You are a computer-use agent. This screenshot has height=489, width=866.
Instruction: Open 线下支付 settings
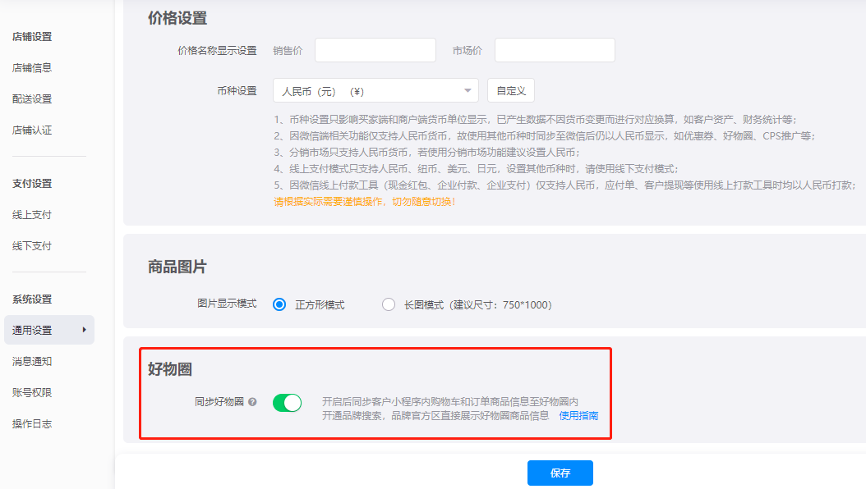coord(32,246)
